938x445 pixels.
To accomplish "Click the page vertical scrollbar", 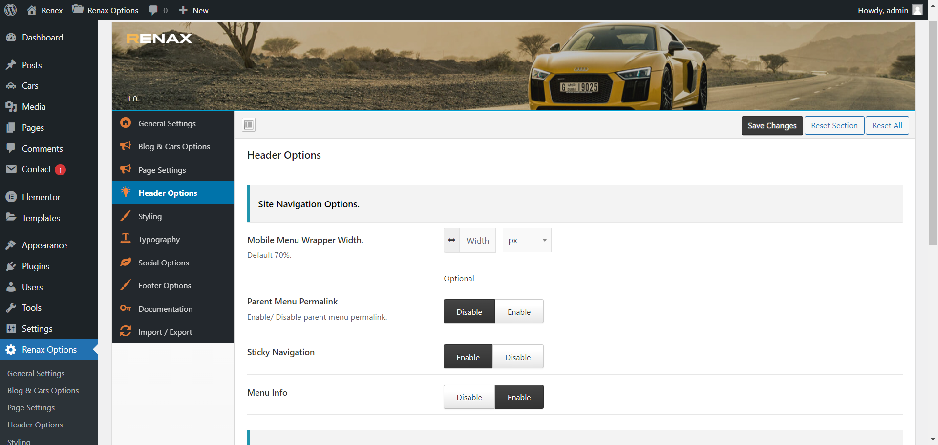I will click(x=933, y=133).
